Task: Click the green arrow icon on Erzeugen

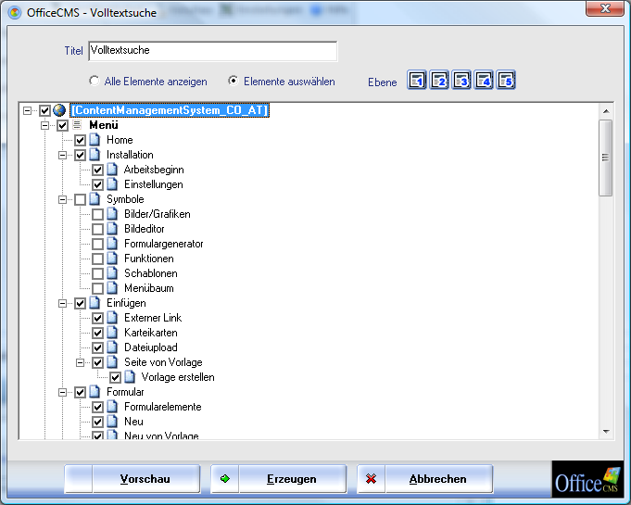Action: (225, 479)
